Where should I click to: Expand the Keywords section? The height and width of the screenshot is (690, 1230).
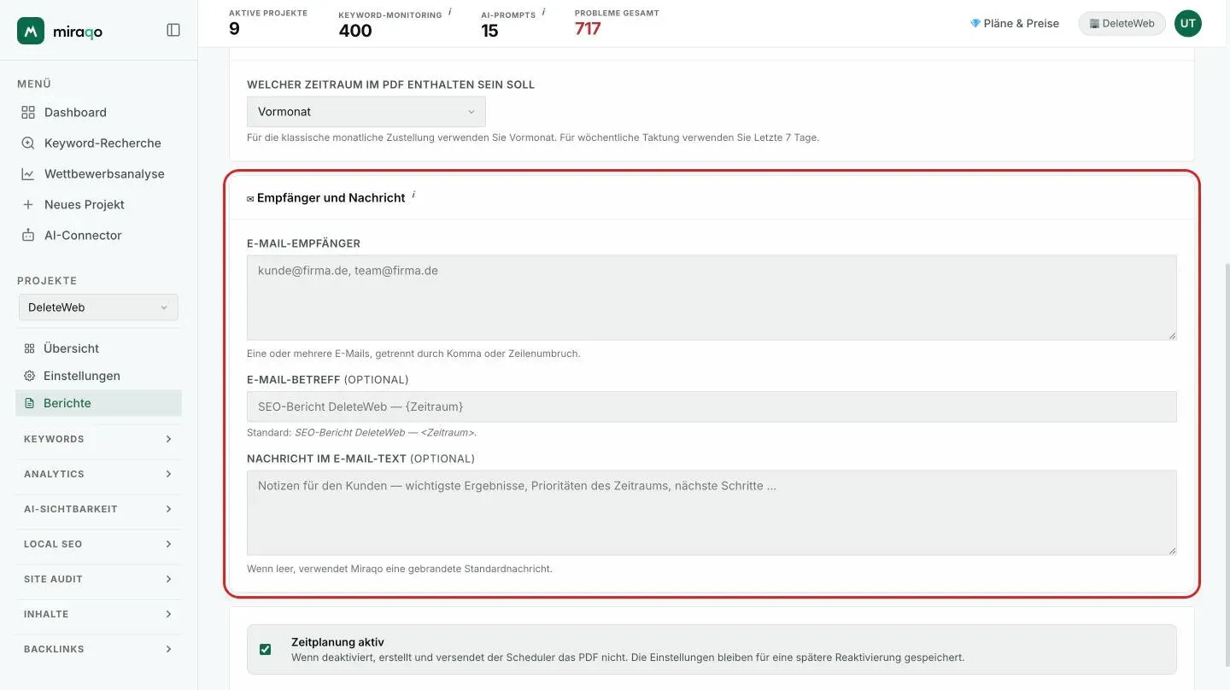[x=98, y=439]
